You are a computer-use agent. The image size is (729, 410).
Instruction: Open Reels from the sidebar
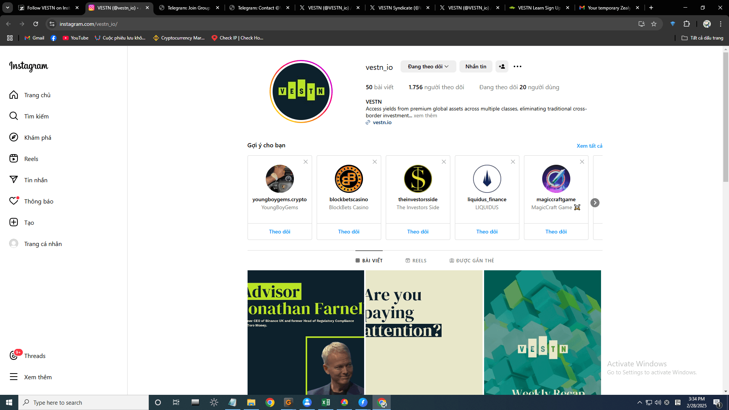click(x=14, y=159)
